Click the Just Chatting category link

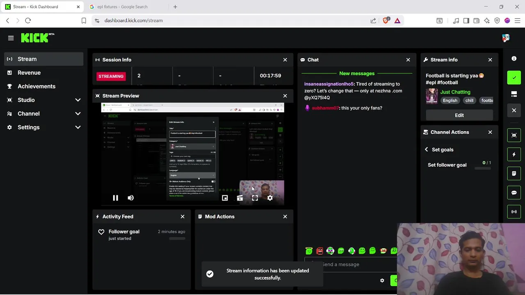(455, 92)
